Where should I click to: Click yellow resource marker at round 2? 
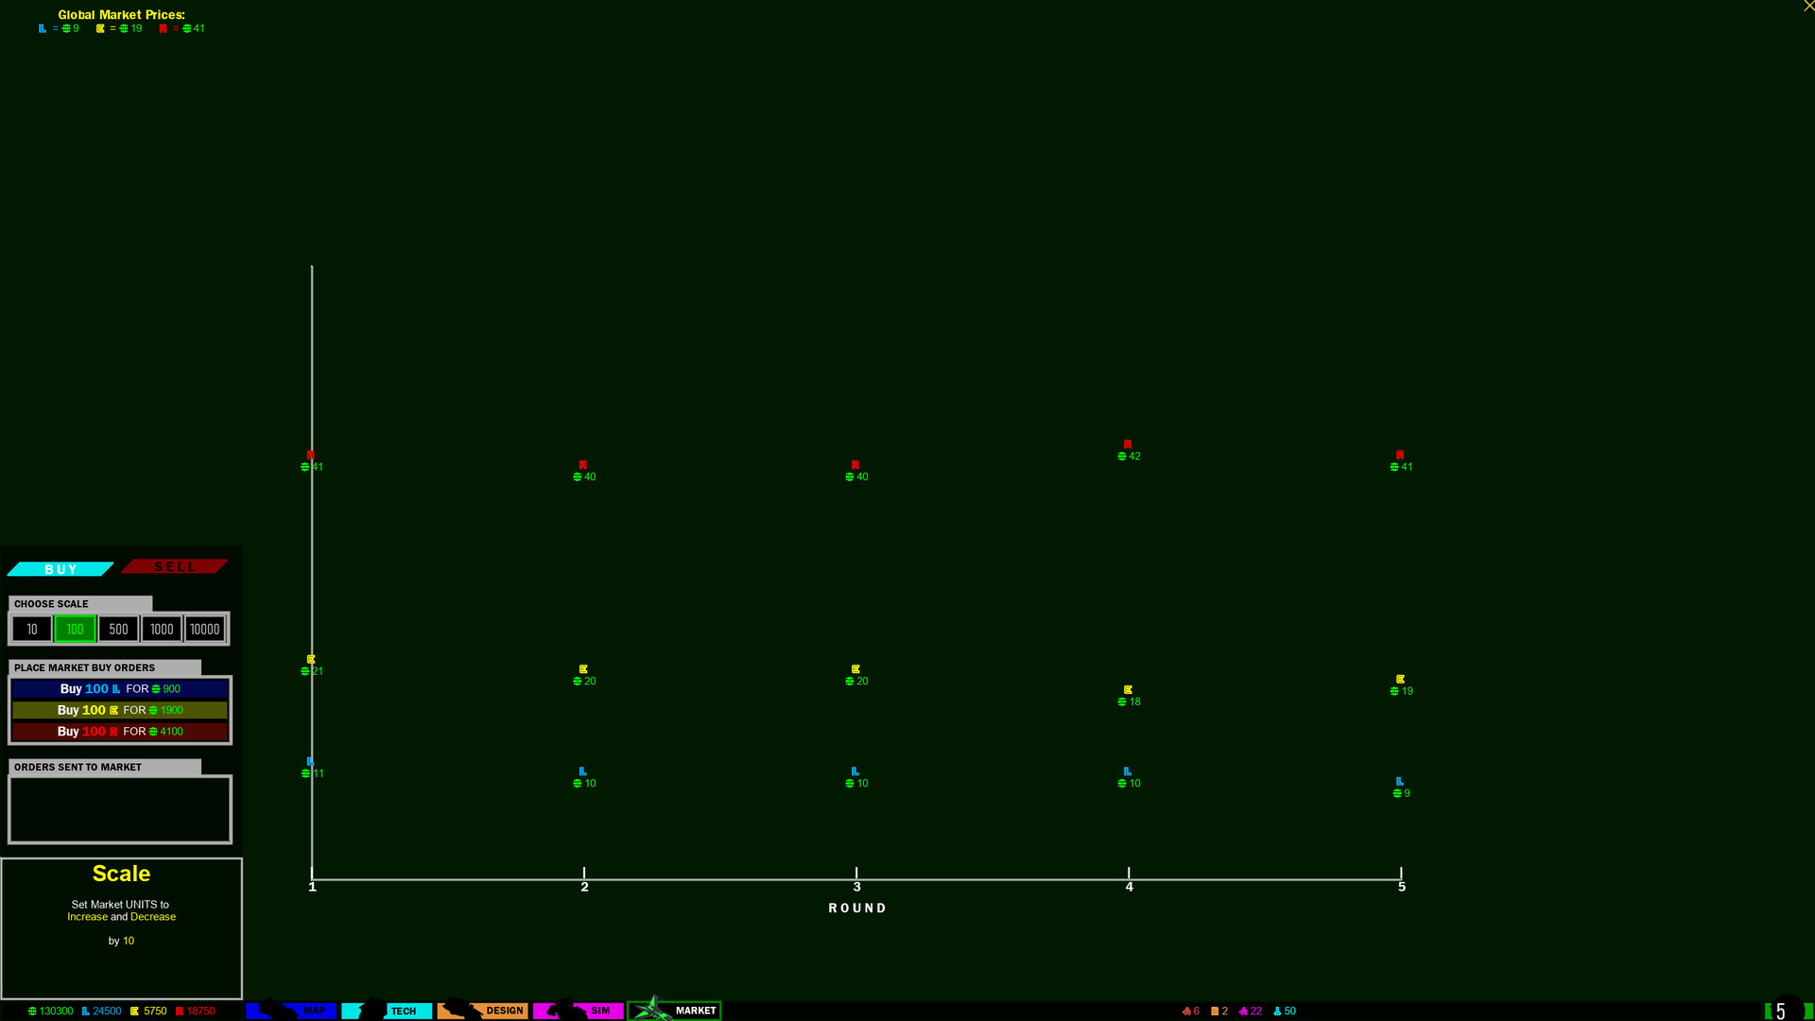pyautogui.click(x=583, y=669)
